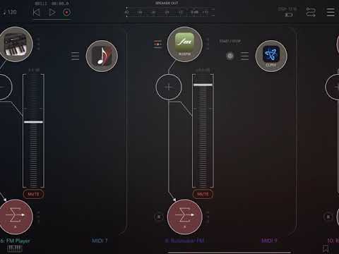
Task: Arm the red record button
Action: pos(67,12)
